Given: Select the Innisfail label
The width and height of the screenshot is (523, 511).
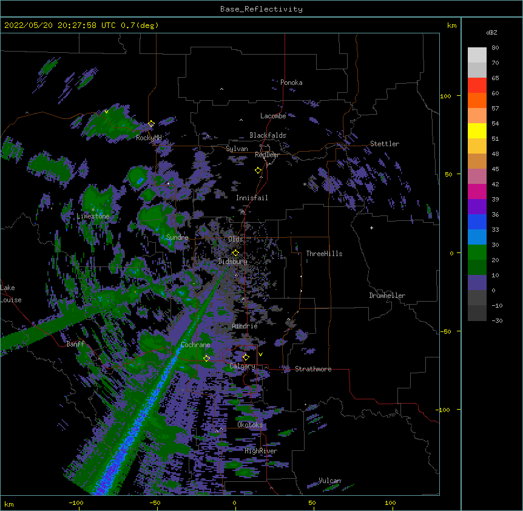Looking at the screenshot, I should point(252,198).
